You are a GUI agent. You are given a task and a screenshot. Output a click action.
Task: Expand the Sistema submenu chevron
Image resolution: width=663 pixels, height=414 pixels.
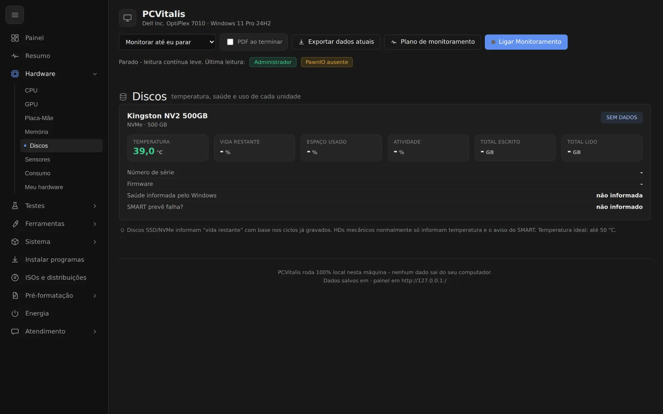(95, 242)
